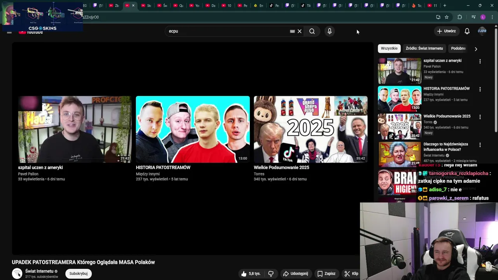Click channel name Świat Internetu below video
Viewport: 498px width, 280px height.
tap(39, 271)
